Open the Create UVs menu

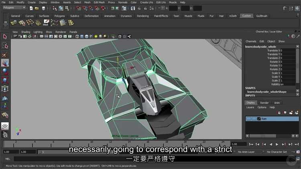(146, 2)
